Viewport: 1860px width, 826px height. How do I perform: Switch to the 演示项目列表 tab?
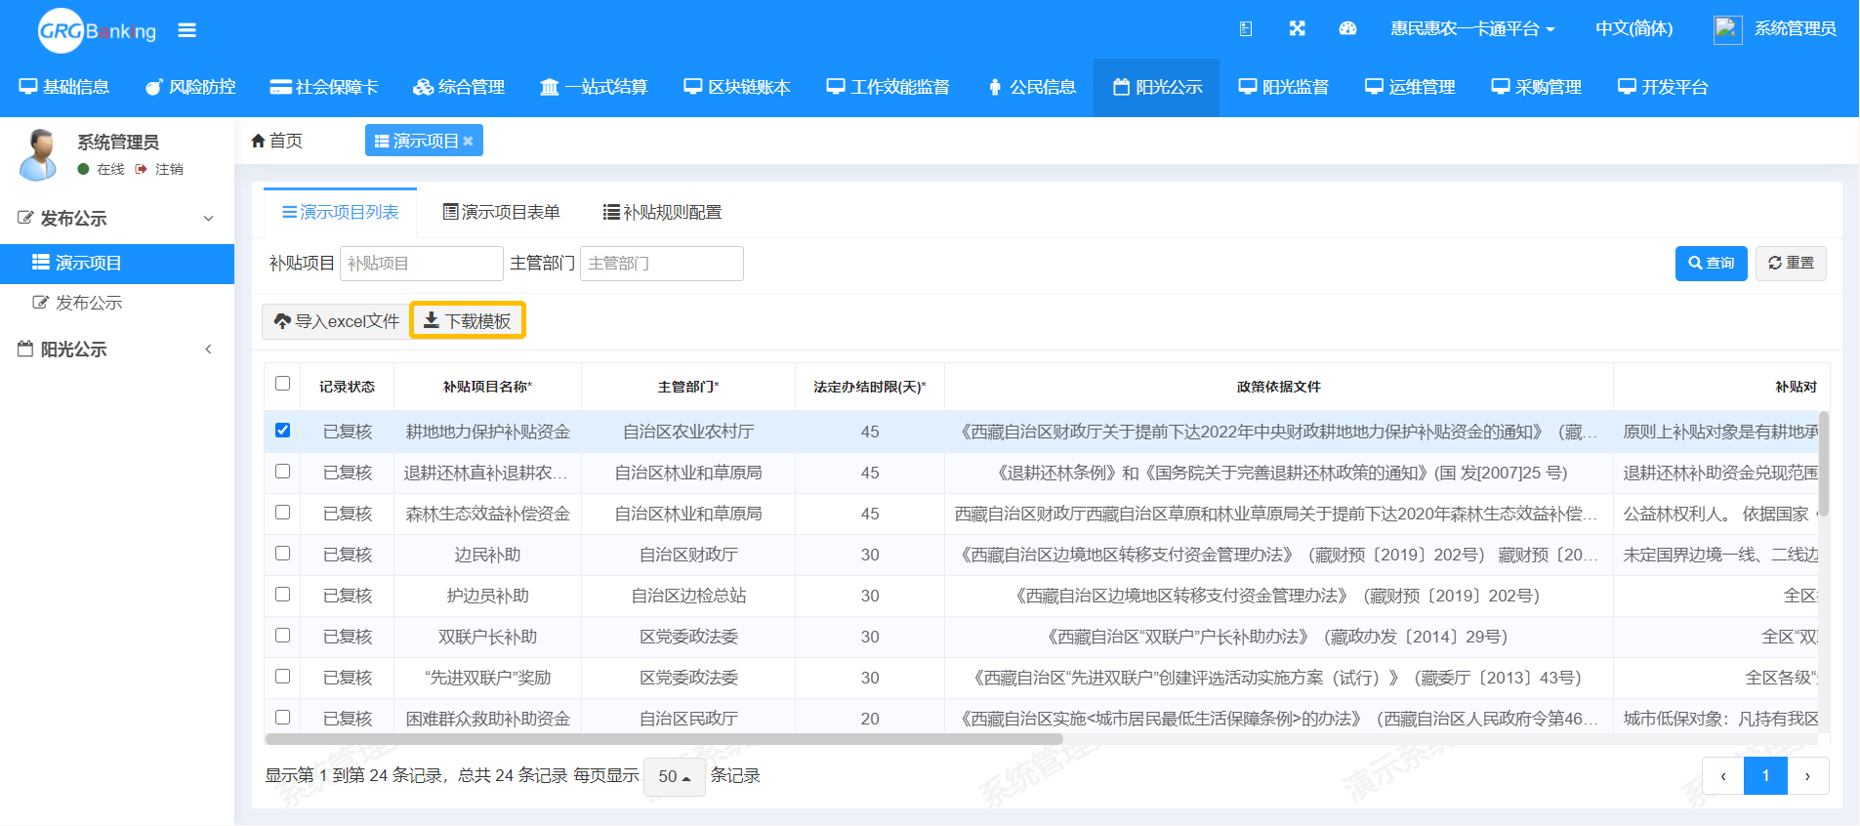[340, 212]
